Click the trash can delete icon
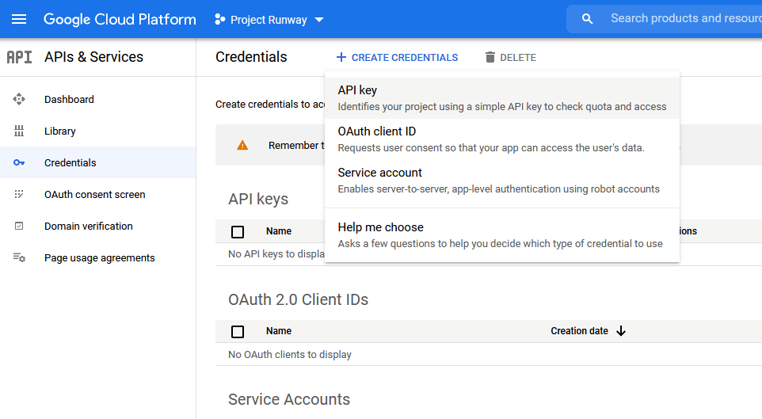The height and width of the screenshot is (419, 762). [490, 57]
